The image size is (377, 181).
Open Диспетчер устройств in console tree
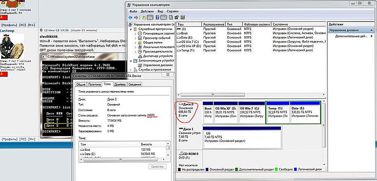tap(158, 56)
